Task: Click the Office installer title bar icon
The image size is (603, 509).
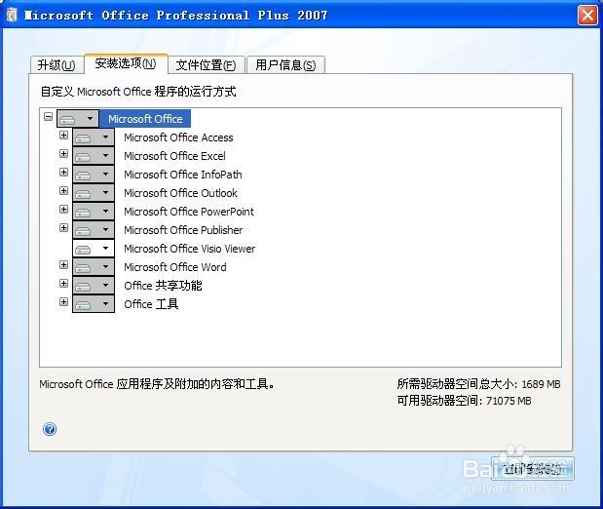Action: click(12, 15)
